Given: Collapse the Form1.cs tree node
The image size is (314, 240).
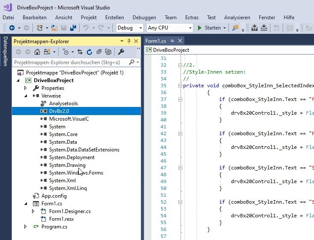Looking at the screenshot, I should click(26, 204).
